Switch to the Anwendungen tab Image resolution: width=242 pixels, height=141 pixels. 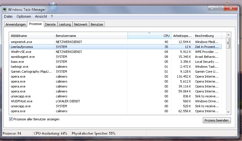pyautogui.click(x=16, y=24)
